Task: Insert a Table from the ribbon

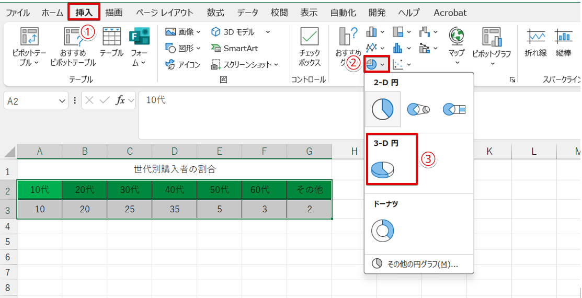Action: (x=111, y=42)
